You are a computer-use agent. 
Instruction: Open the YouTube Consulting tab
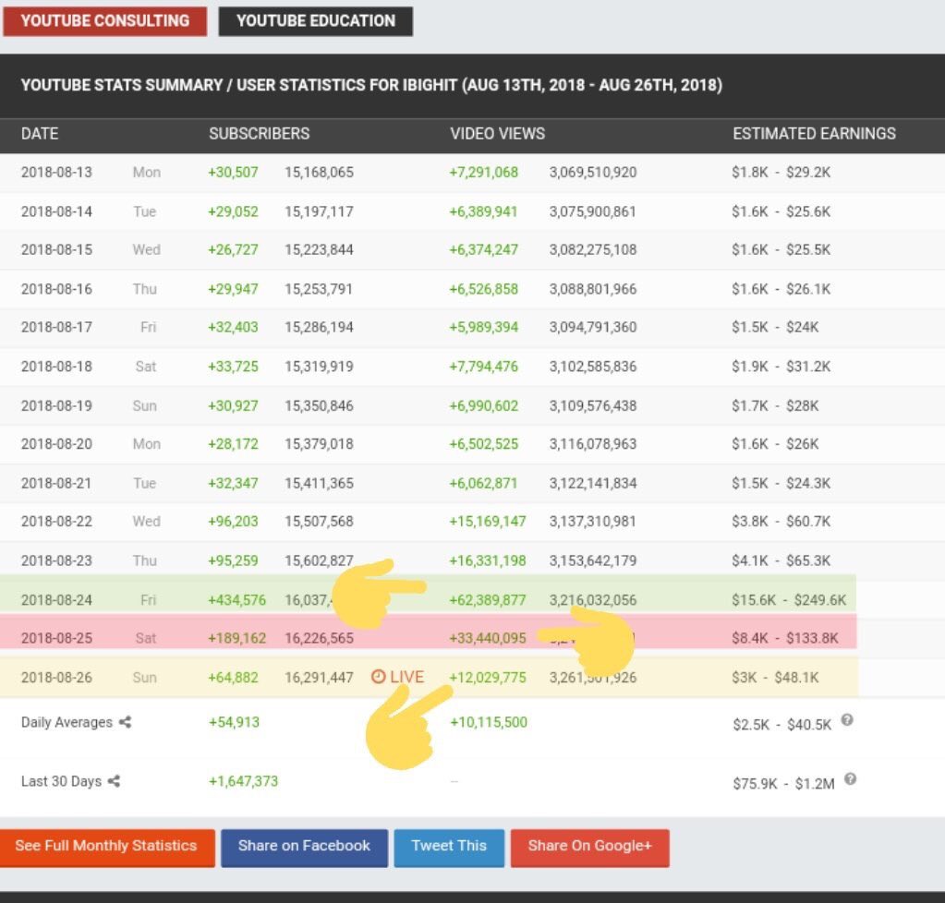105,21
